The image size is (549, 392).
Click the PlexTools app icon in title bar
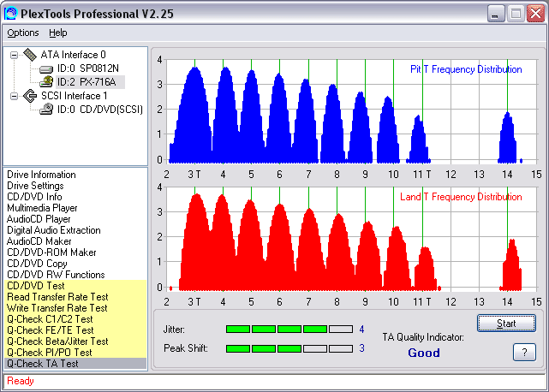[10, 14]
